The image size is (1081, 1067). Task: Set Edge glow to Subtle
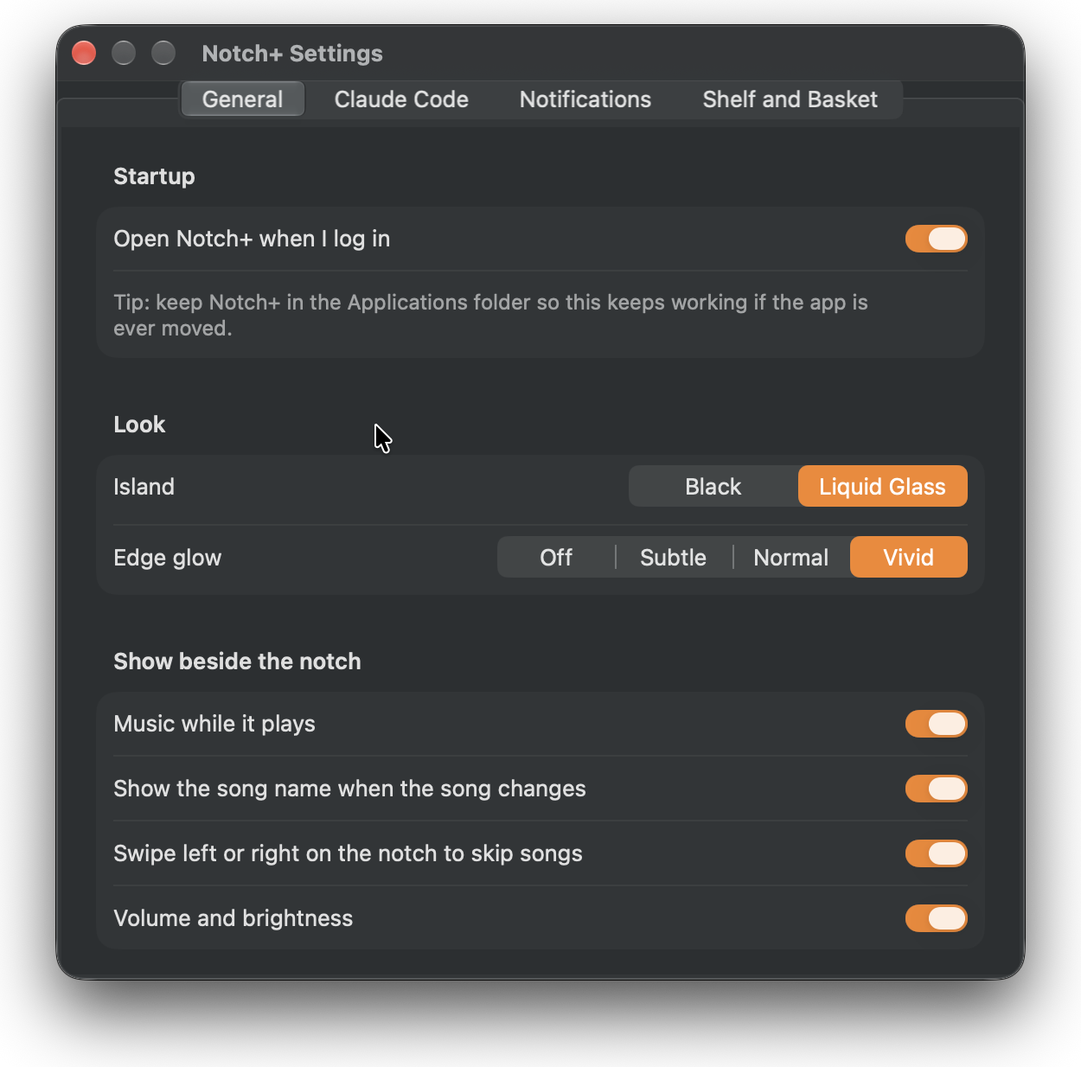point(673,558)
